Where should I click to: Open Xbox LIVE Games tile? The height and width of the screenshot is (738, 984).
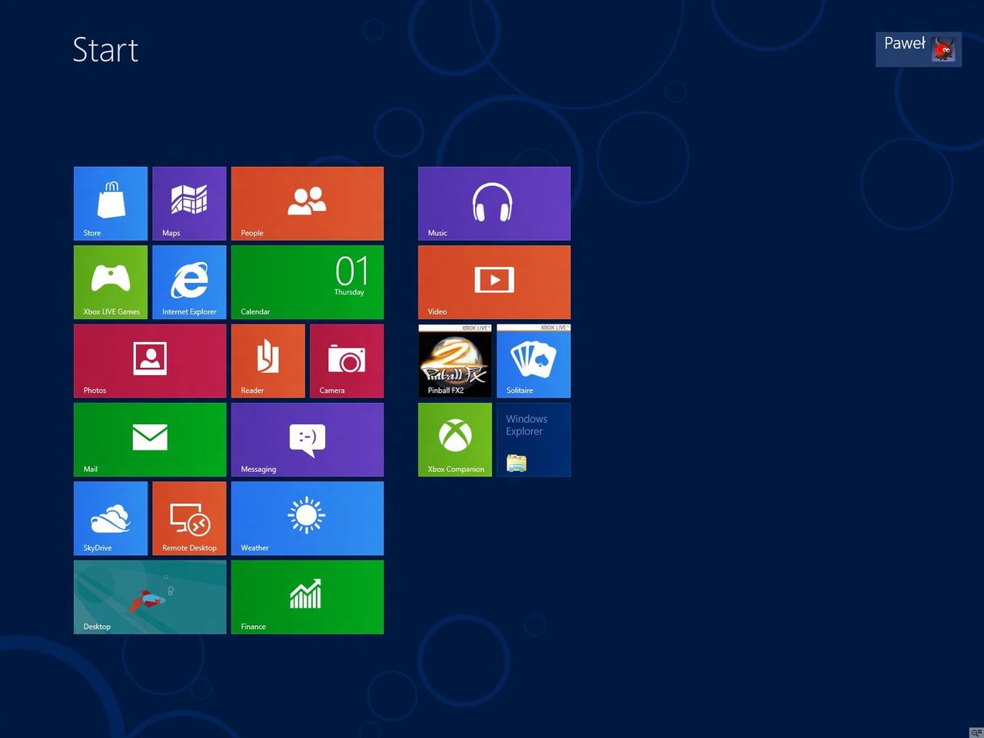pyautogui.click(x=111, y=282)
